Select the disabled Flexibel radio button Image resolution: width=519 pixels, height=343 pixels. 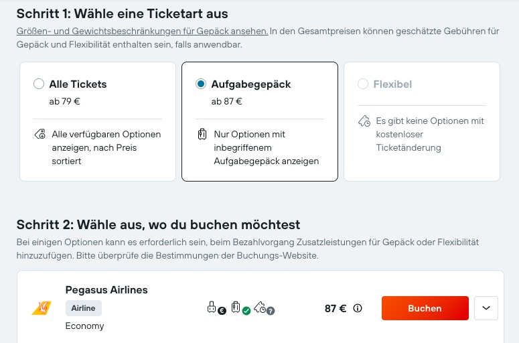click(x=363, y=84)
